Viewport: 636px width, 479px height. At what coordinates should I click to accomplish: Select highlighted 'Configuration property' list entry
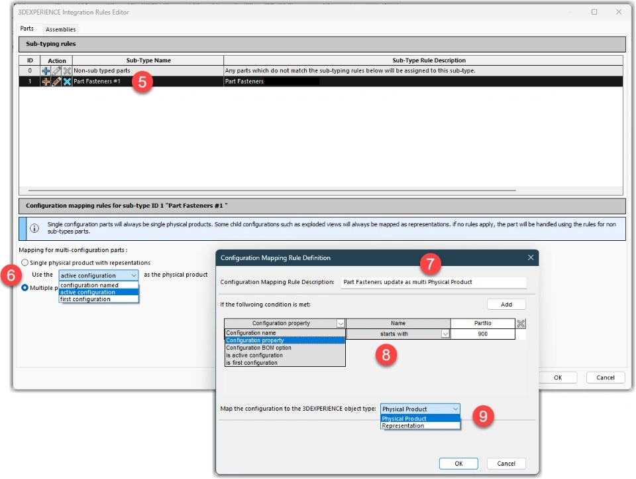click(285, 340)
